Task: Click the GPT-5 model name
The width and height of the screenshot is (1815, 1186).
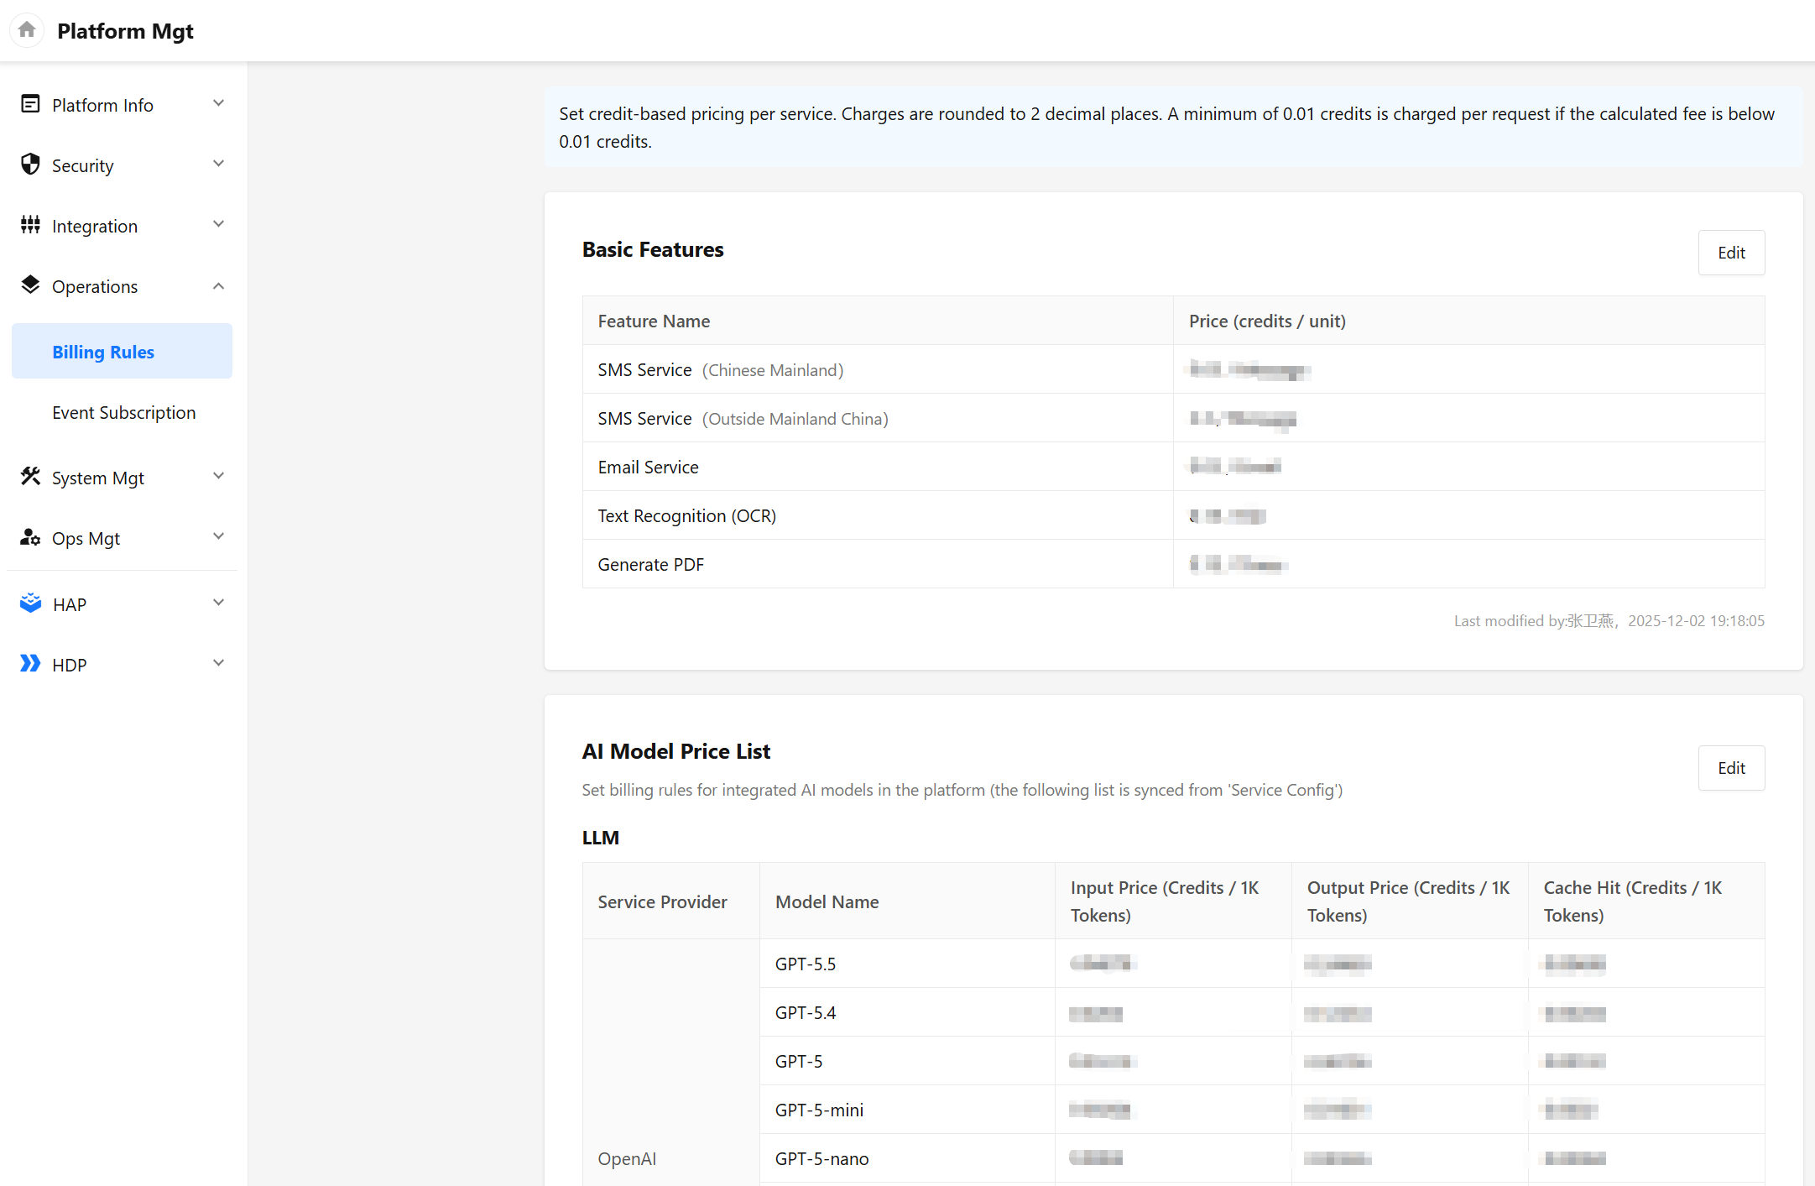Action: 799,1061
